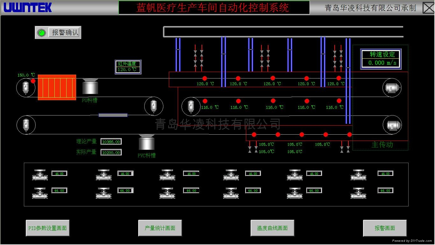This screenshot has height=245, width=435.
Task: Click the leftmost blue pipe level marker
Action: (178, 49)
